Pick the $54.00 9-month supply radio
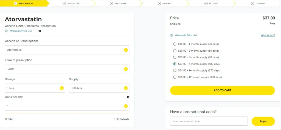 175,70
